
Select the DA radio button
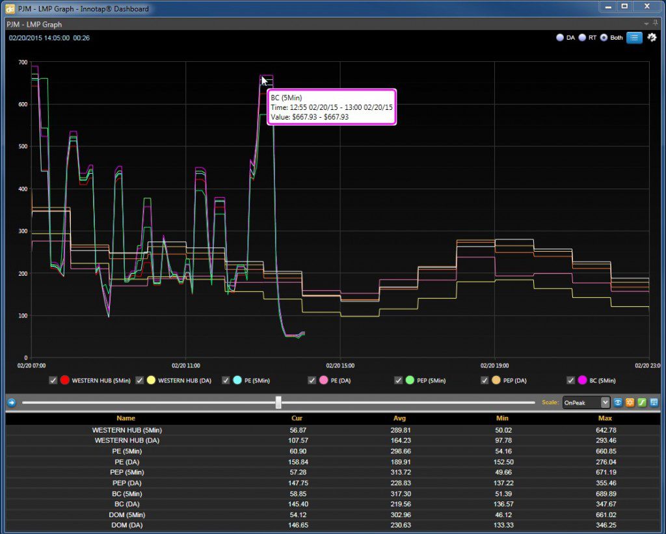point(560,37)
